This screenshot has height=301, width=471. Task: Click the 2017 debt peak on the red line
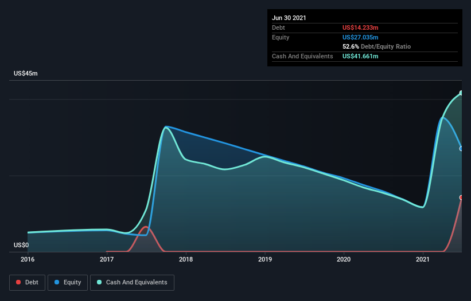146,227
